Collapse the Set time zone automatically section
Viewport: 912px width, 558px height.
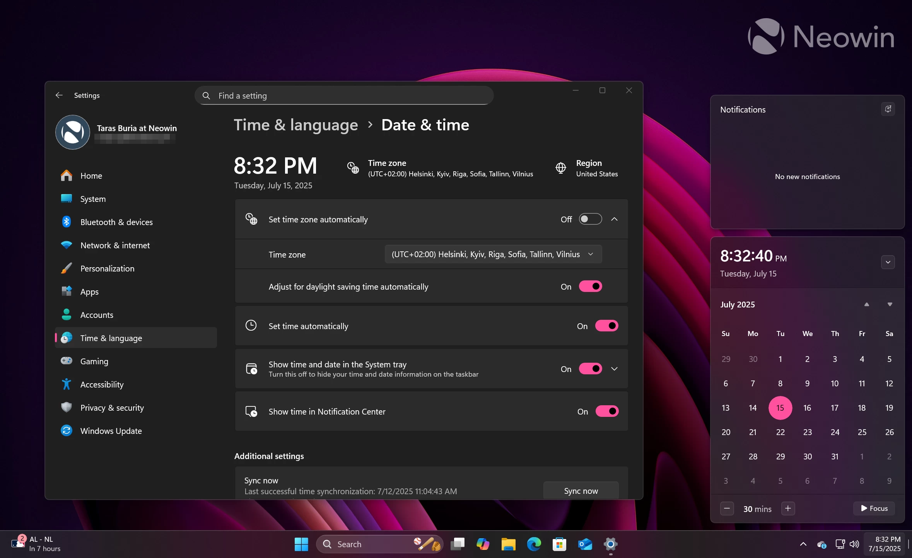coord(614,219)
